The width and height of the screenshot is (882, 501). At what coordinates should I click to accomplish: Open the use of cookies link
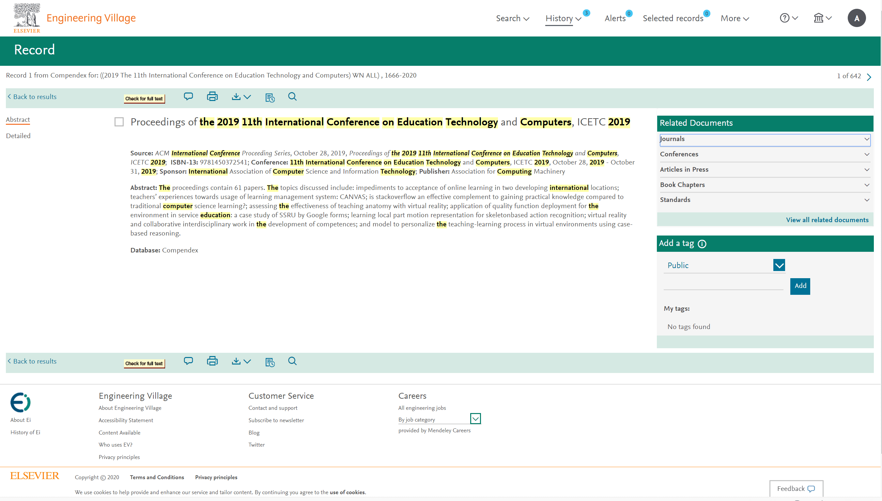(x=347, y=492)
